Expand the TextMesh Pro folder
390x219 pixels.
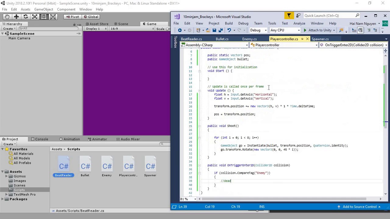coord(6,195)
